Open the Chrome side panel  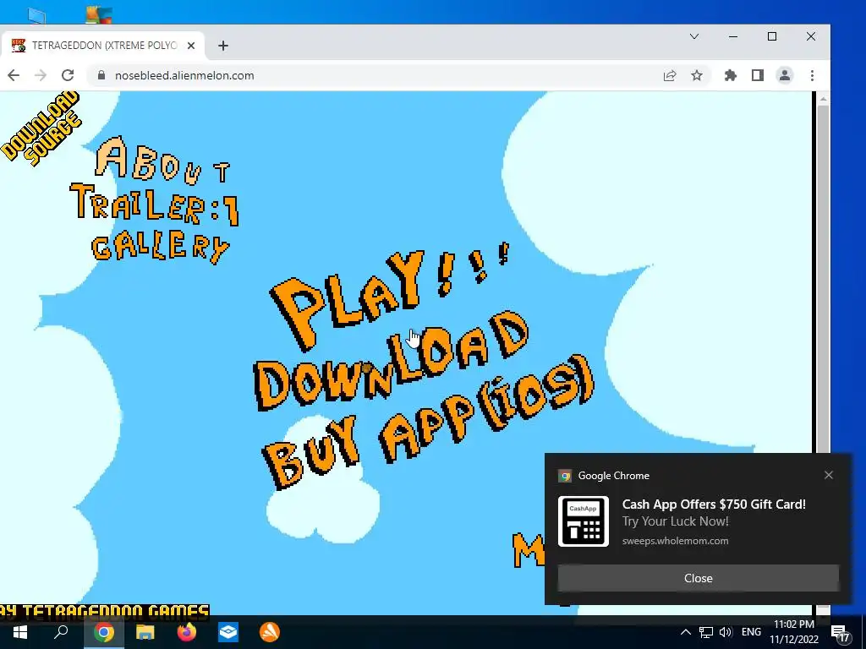[x=757, y=75]
